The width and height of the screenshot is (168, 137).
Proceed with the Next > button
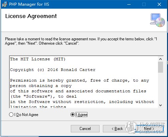149,129
